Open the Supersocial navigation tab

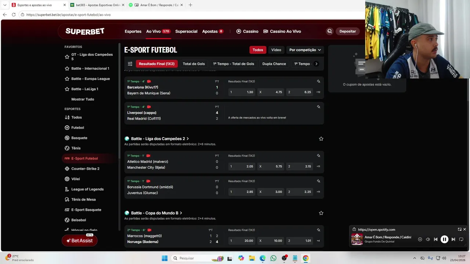click(x=186, y=32)
